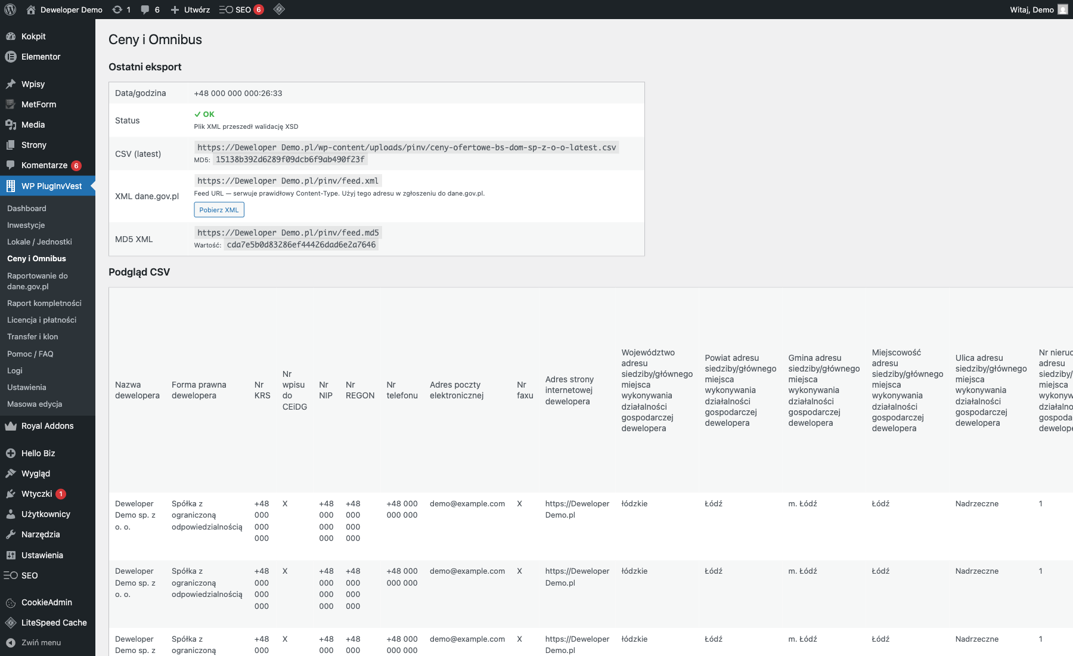
Task: Open the Utwórz new content menu
Action: tap(190, 10)
